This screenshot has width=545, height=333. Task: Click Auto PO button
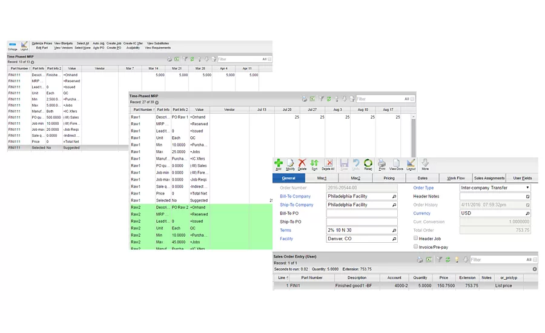click(x=98, y=48)
